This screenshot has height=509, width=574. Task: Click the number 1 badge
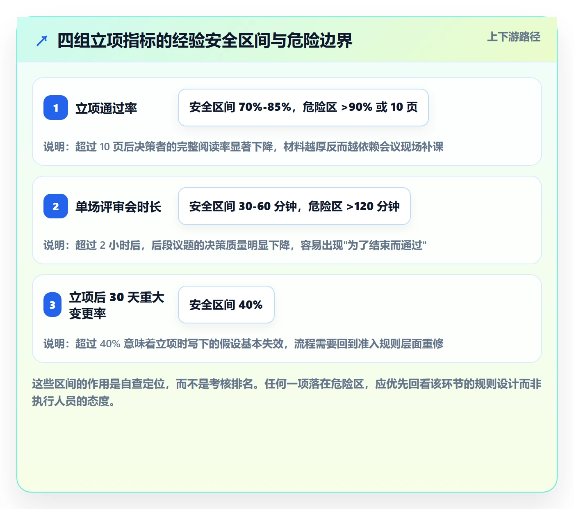click(56, 108)
